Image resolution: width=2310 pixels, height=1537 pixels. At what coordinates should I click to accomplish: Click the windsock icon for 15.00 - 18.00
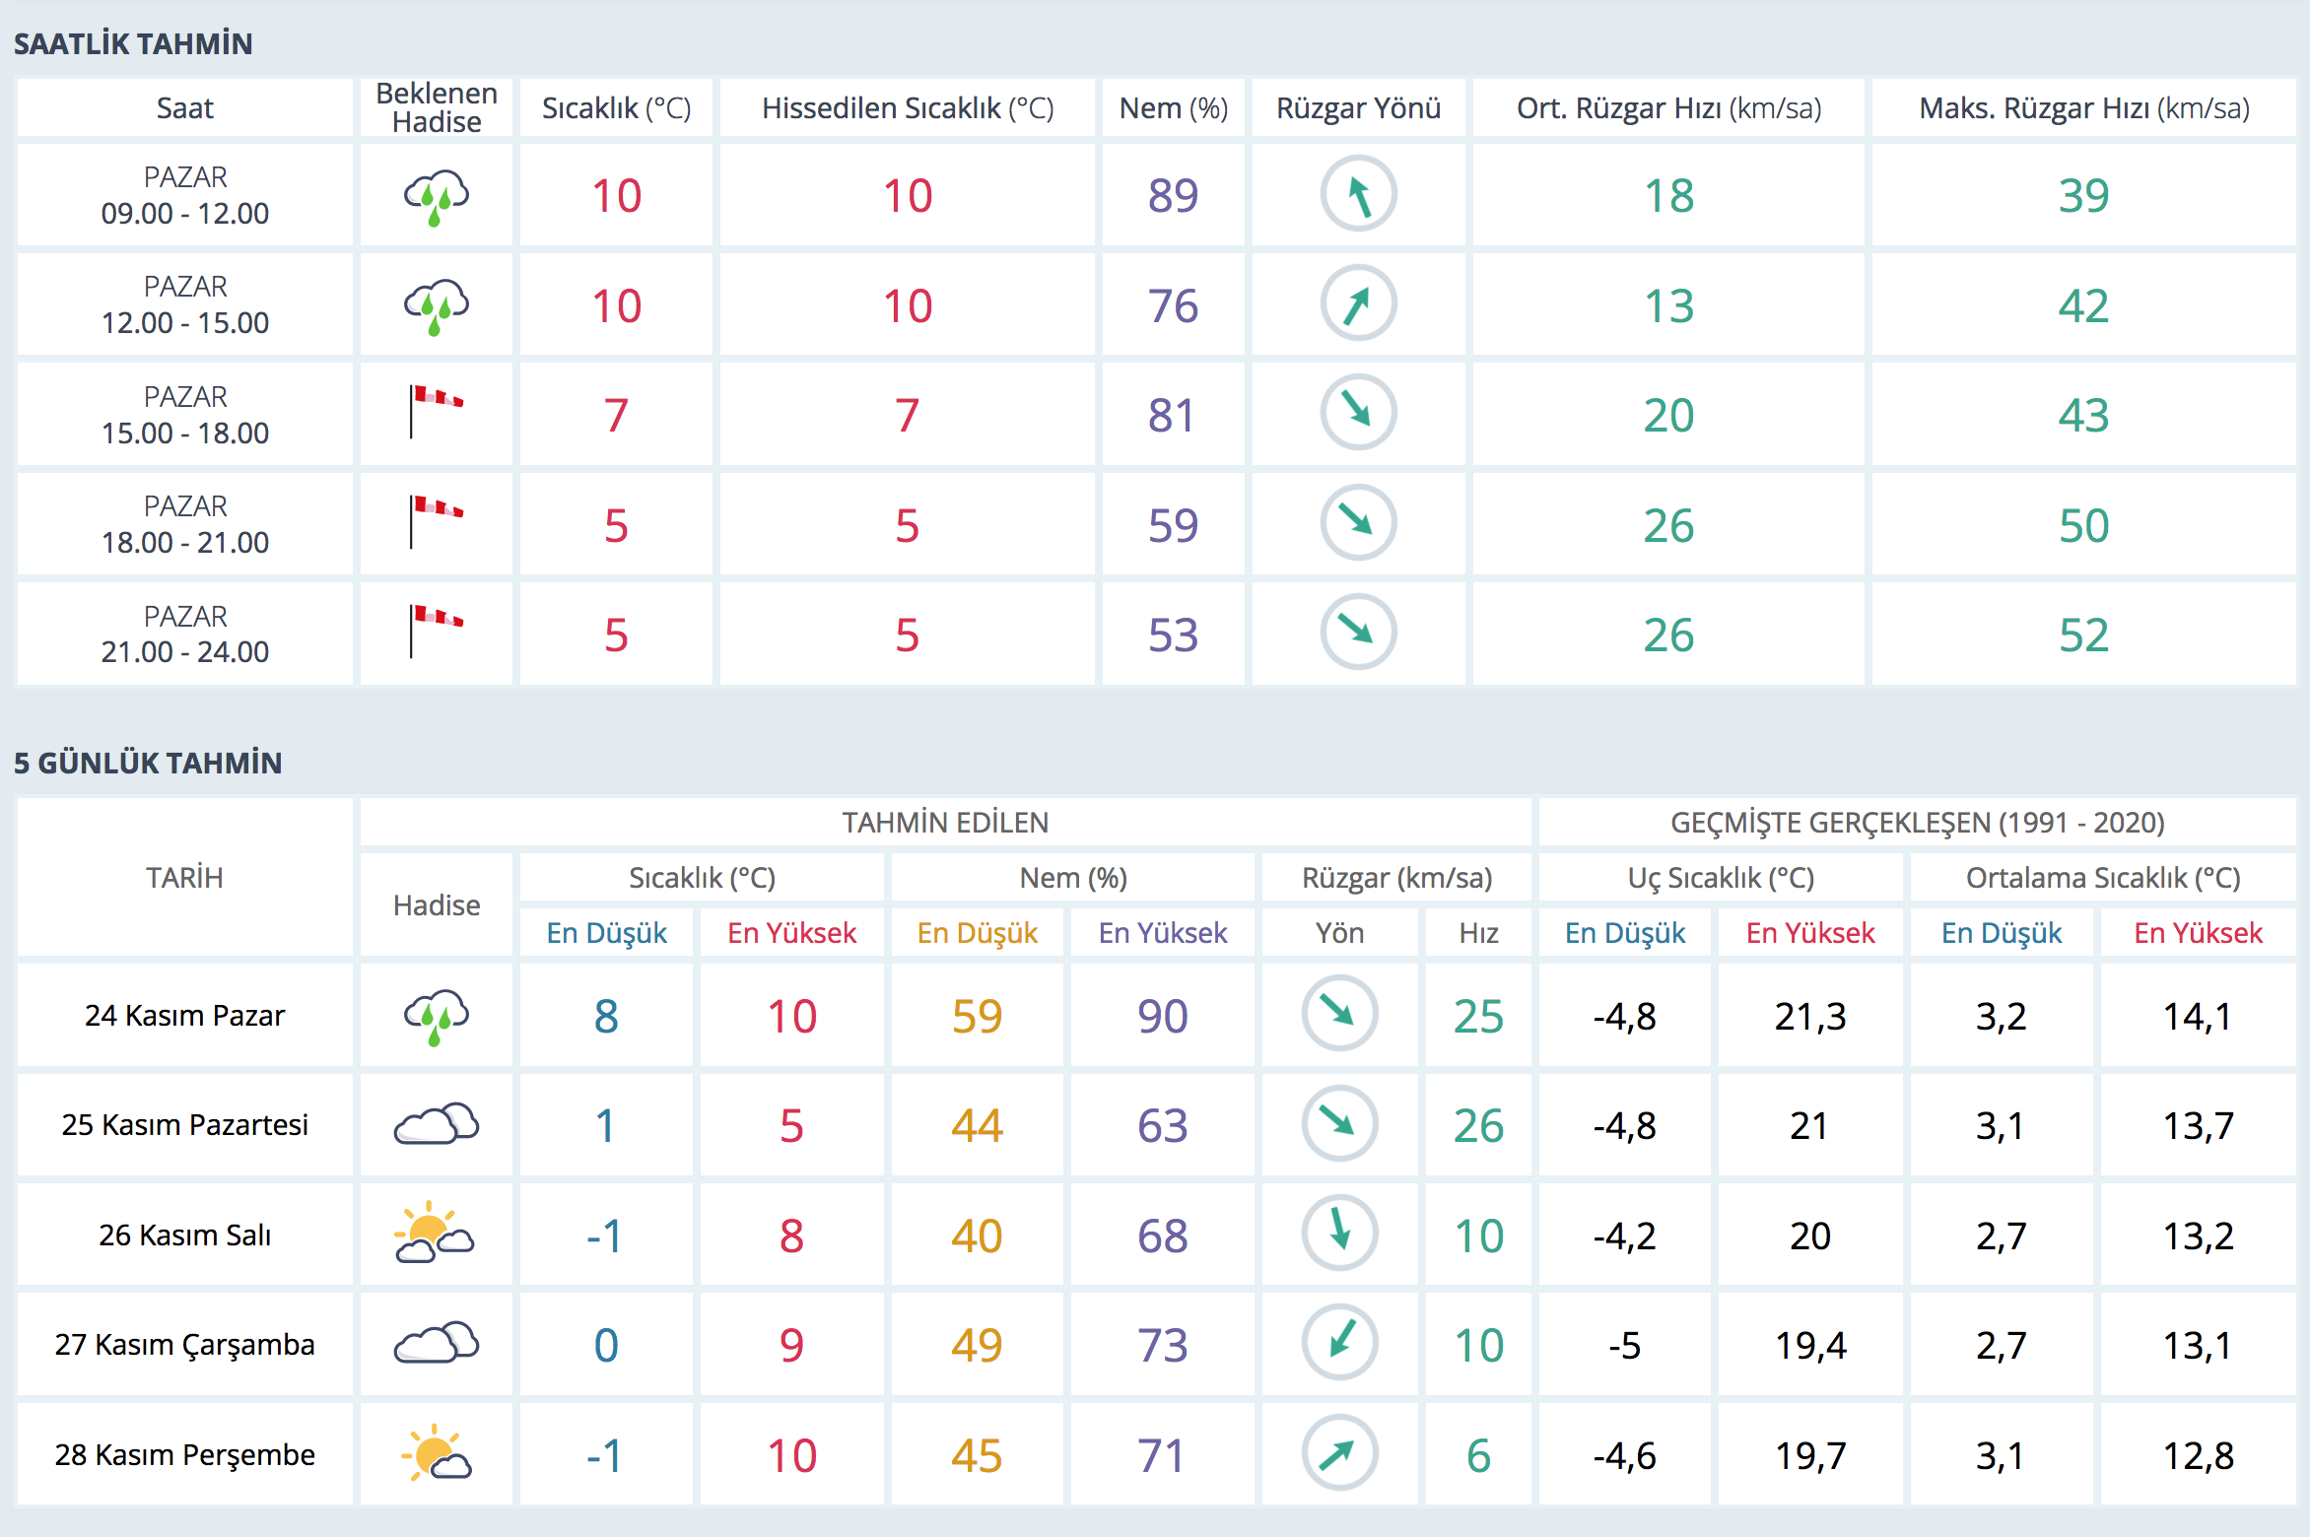[x=437, y=412]
